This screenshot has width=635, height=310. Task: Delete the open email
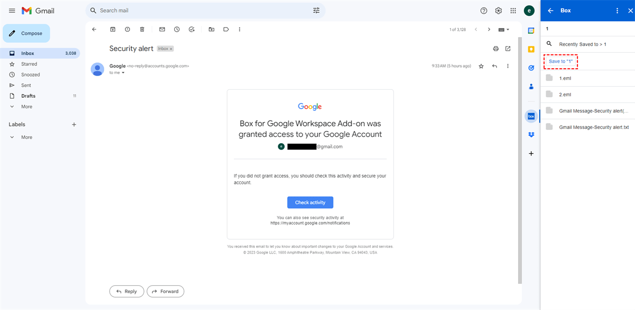[142, 30]
